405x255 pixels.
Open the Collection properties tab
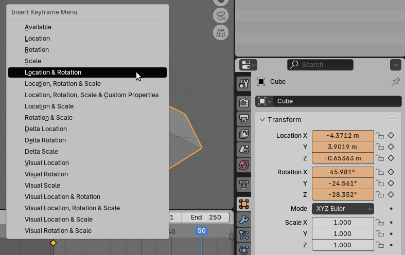pos(244,185)
